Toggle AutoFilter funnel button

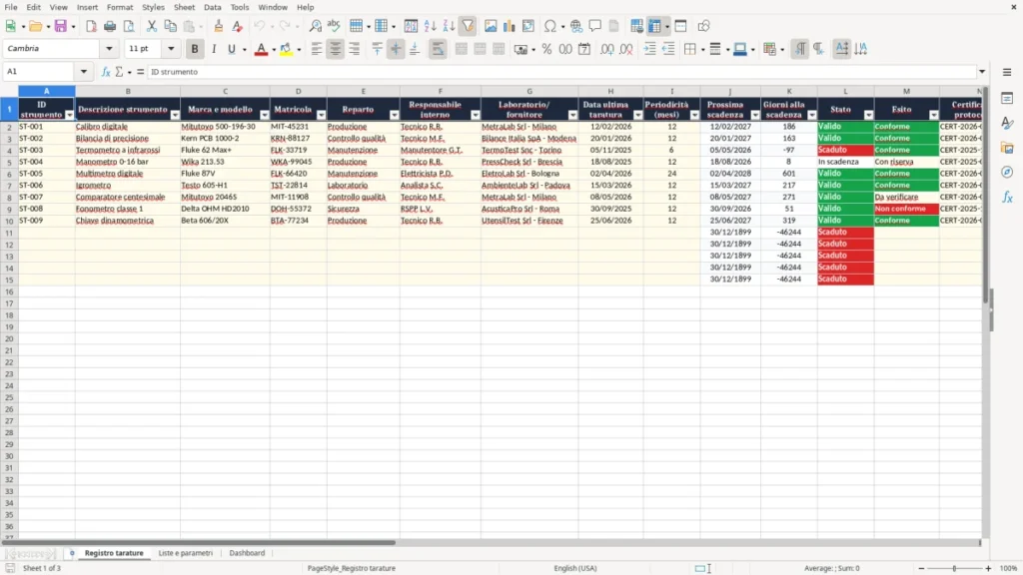pyautogui.click(x=468, y=26)
